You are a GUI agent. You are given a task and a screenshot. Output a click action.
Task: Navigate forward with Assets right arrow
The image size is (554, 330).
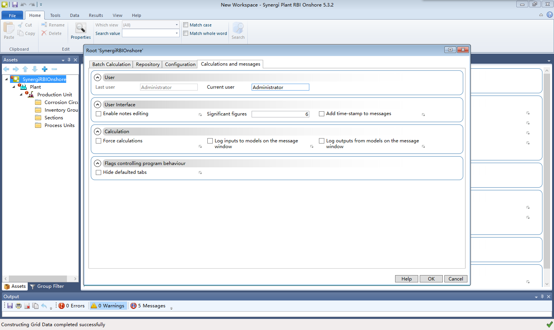point(16,69)
